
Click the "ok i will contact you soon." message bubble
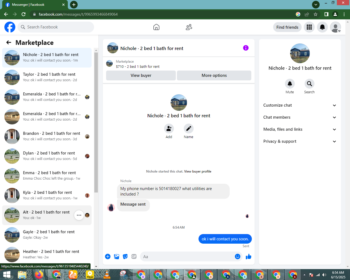coord(225,239)
